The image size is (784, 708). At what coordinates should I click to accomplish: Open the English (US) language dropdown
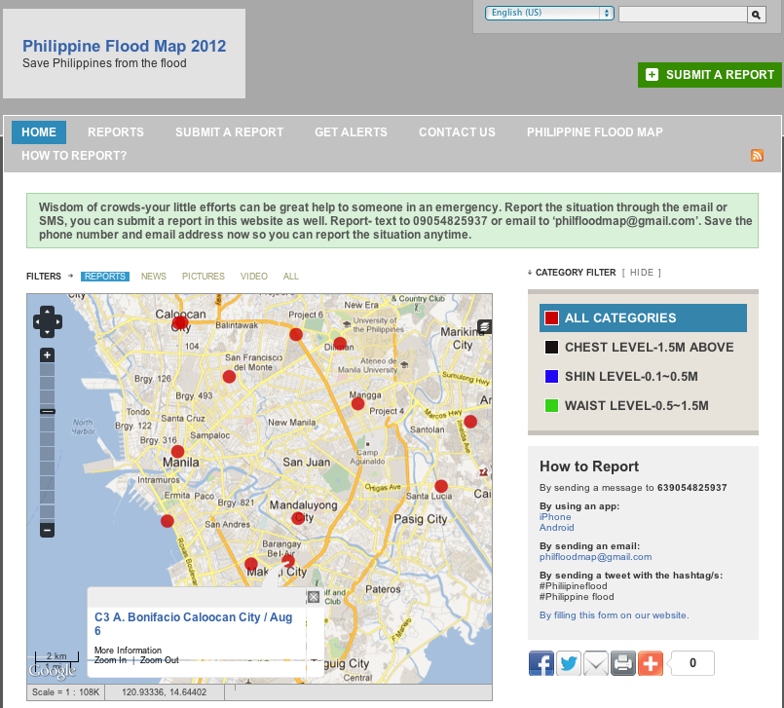[550, 13]
